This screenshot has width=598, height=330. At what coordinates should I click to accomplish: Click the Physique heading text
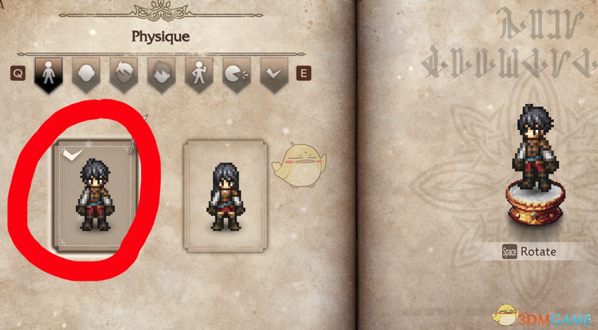tap(161, 36)
